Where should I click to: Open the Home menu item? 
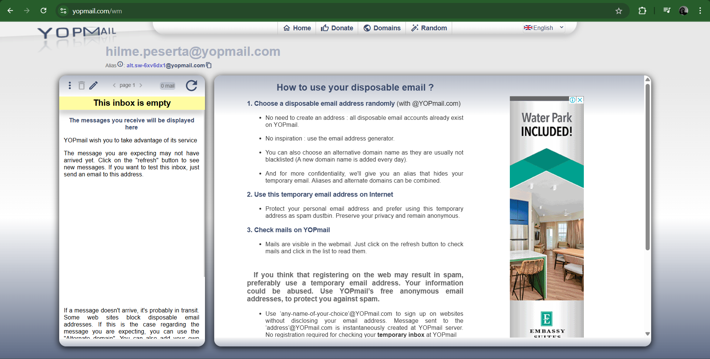pos(297,28)
